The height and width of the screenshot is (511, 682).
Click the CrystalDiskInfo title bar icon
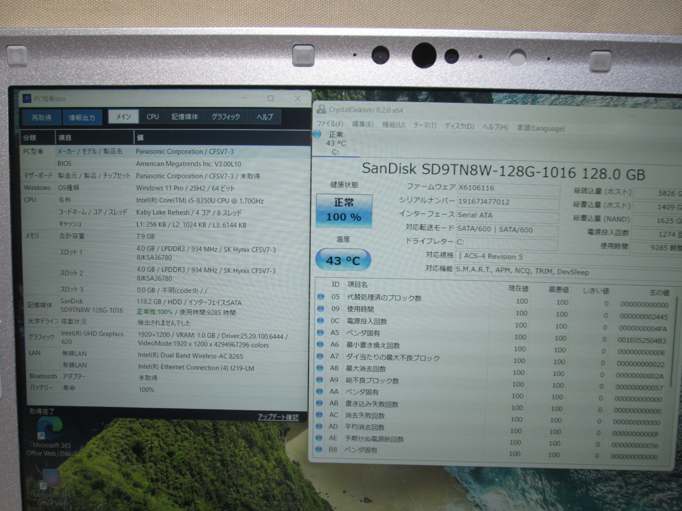click(x=321, y=109)
